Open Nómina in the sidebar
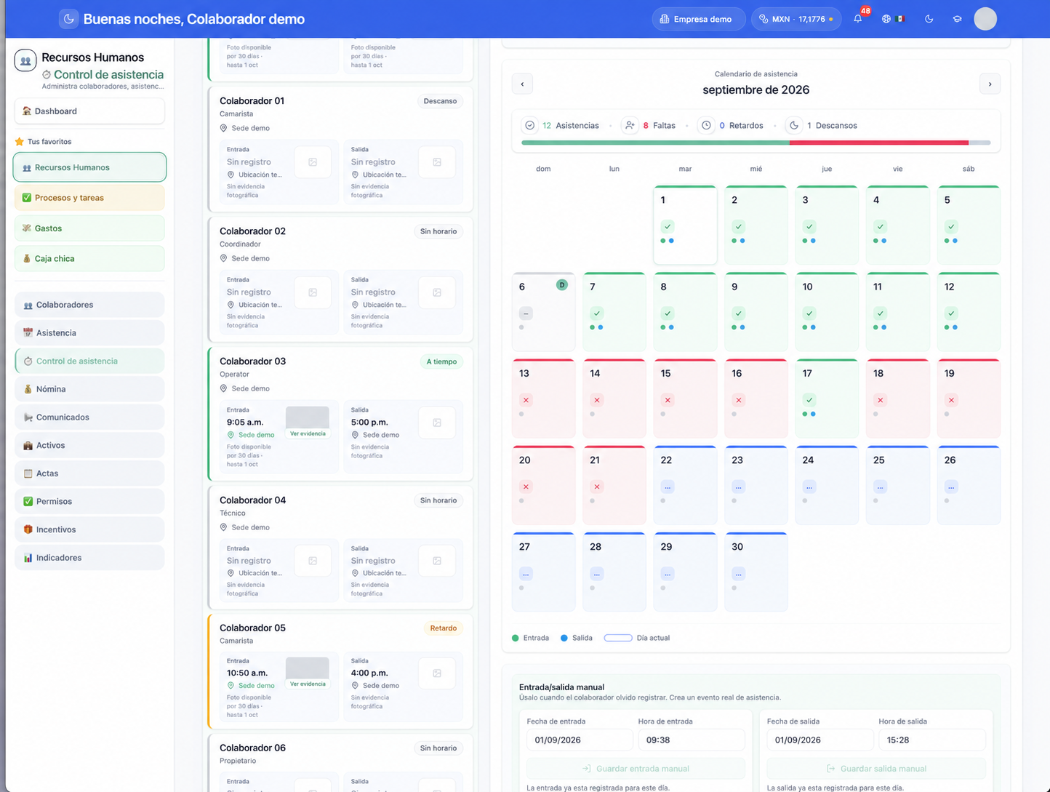Viewport: 1050px width, 792px height. tap(89, 389)
